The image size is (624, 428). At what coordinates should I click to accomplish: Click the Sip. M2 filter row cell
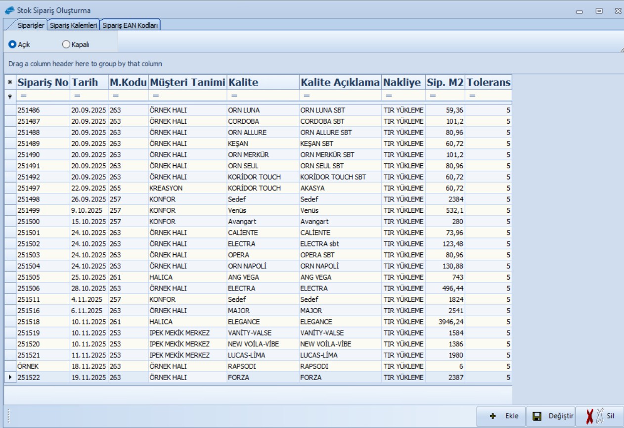[x=445, y=95]
